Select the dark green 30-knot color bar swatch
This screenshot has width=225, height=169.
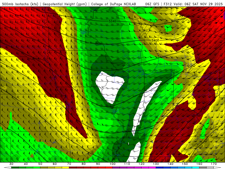pyautogui.click(x=15, y=168)
